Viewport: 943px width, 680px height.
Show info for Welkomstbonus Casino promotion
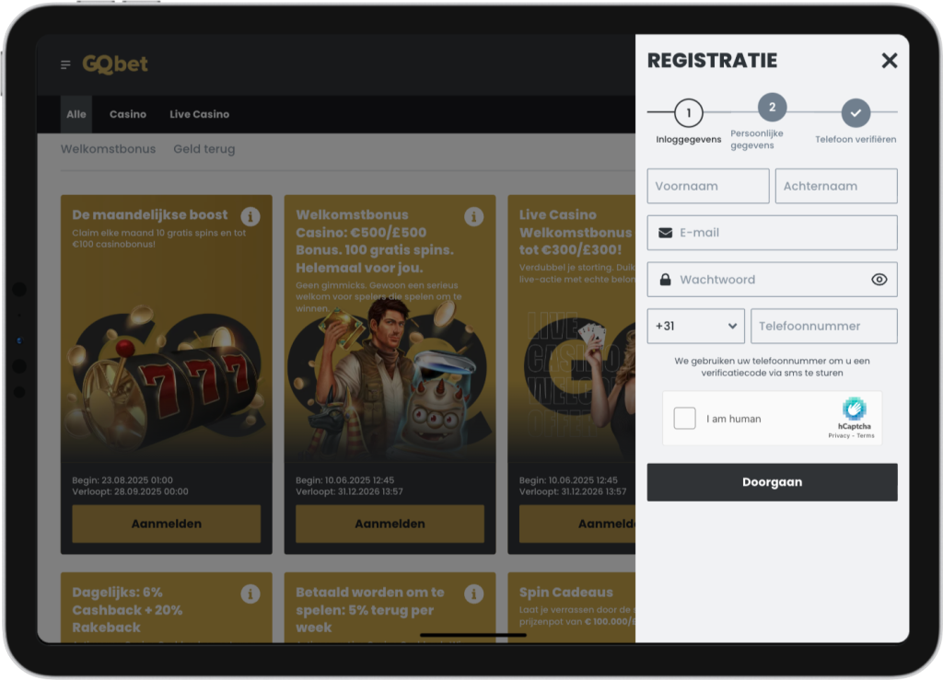474,216
